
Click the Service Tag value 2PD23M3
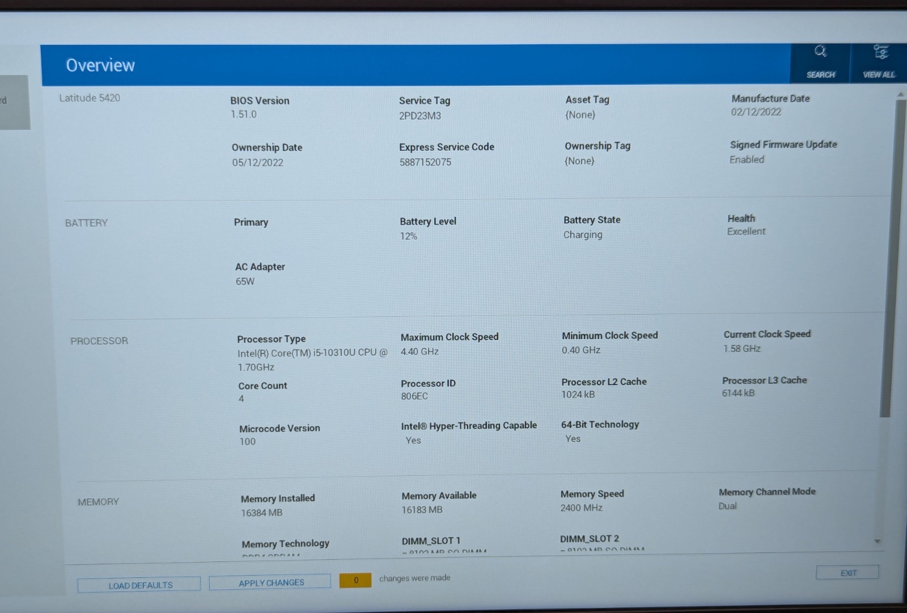[x=419, y=116]
